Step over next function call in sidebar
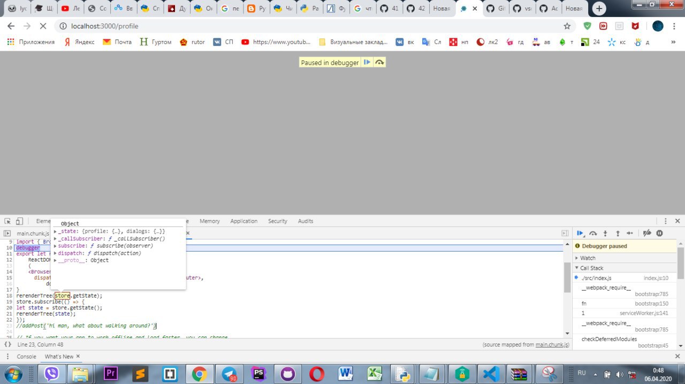 (593, 233)
